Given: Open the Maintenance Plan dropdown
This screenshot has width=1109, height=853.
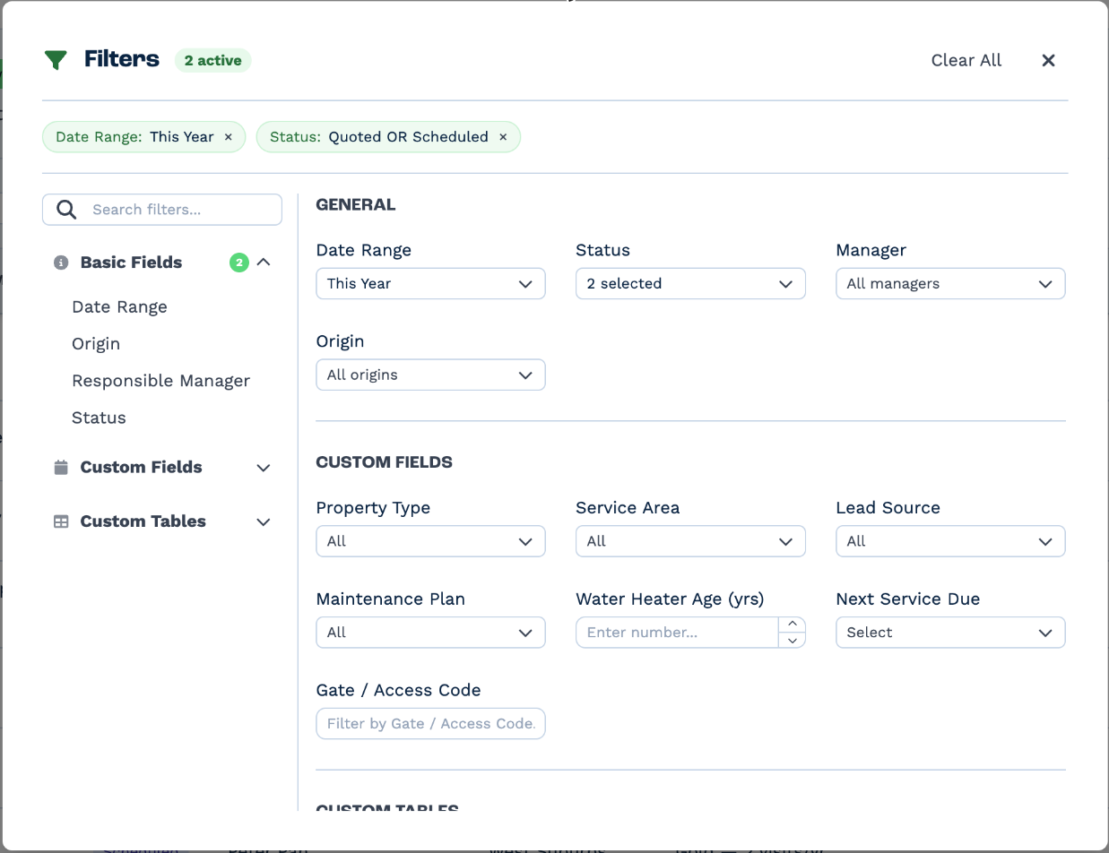Looking at the screenshot, I should coord(430,633).
